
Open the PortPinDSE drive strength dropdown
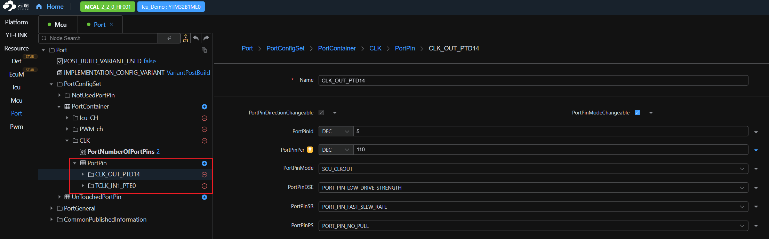[533, 188]
